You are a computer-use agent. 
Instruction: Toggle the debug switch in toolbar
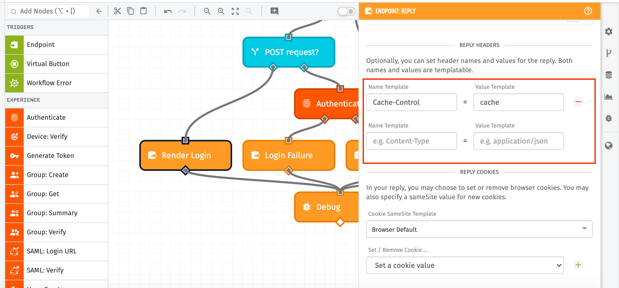346,11
